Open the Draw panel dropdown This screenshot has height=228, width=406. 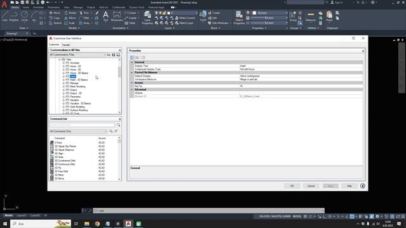24,28
